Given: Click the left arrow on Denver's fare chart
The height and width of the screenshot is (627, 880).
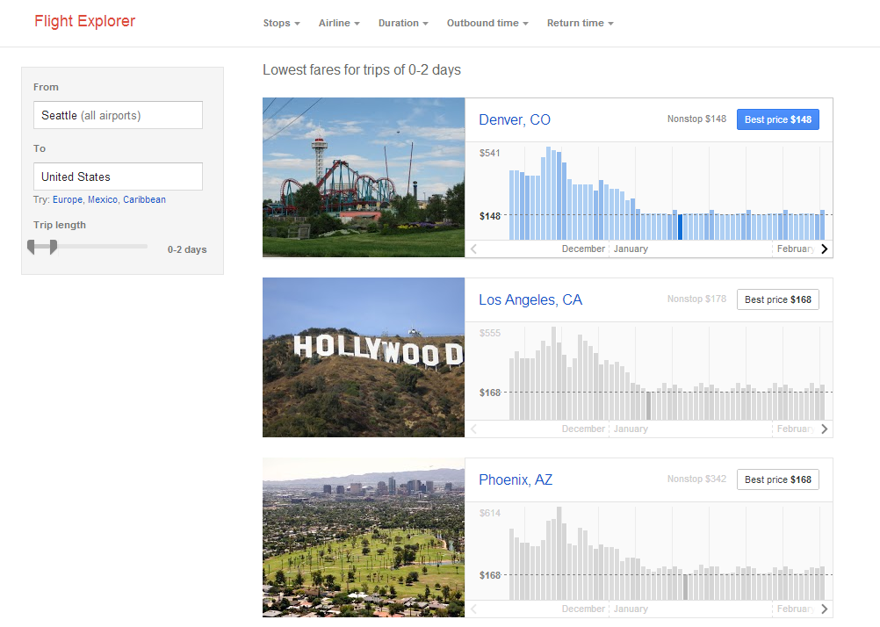Looking at the screenshot, I should tap(472, 249).
